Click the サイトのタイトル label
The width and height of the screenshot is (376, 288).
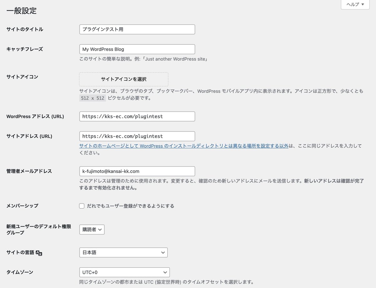25,29
